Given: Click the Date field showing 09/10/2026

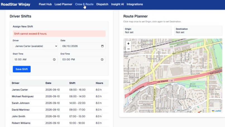Looking at the screenshot, I should click(x=83, y=46).
